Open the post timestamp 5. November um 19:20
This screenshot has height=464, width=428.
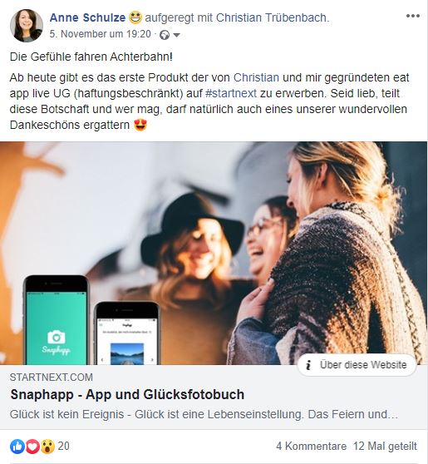(101, 34)
